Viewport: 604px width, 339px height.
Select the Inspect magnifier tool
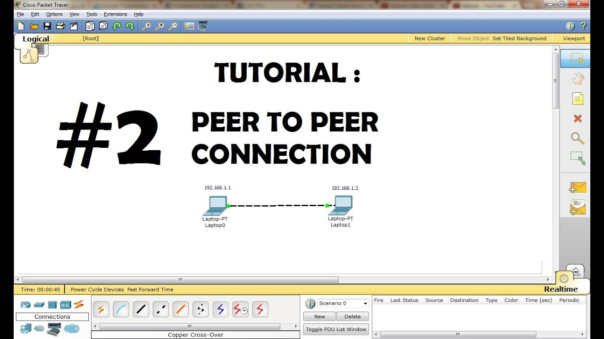[x=578, y=138]
